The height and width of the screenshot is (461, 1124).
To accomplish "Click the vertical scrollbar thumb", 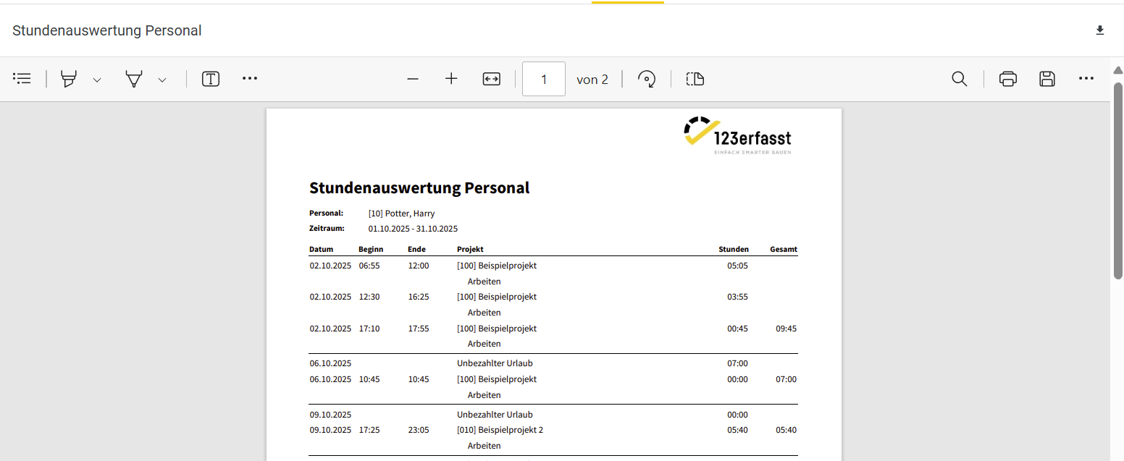I will 1117,181.
